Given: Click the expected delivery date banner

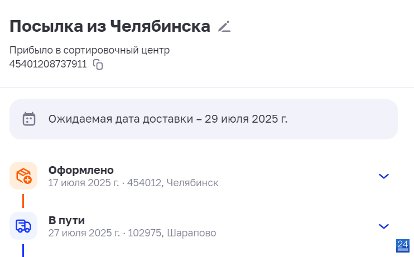Looking at the screenshot, I should [x=204, y=119].
